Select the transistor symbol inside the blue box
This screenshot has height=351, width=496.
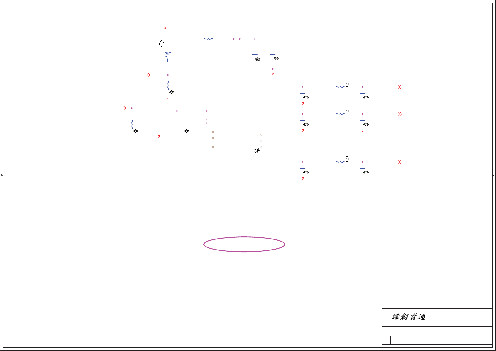click(168, 55)
